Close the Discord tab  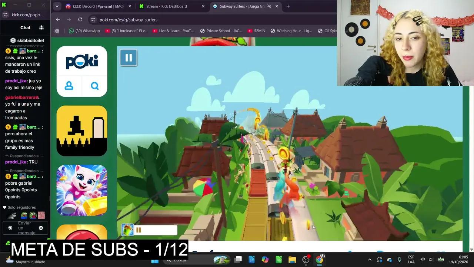click(x=130, y=6)
